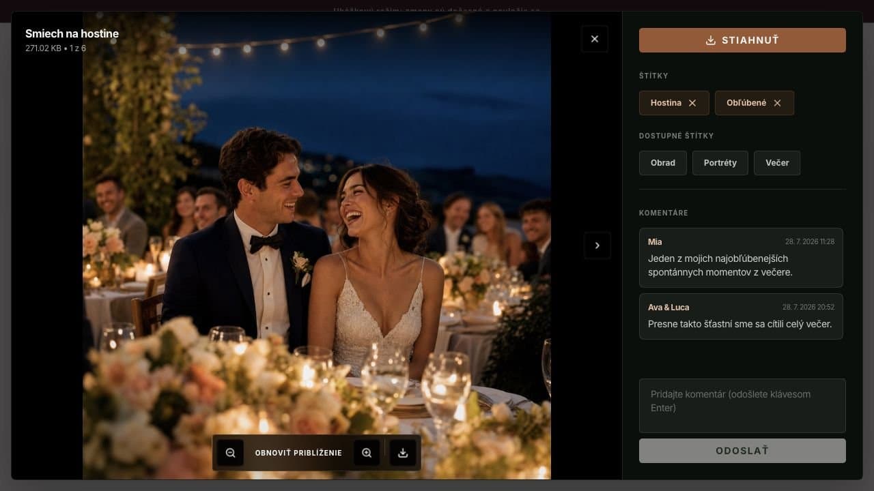Go to the next photo arrow
874x491 pixels.
597,245
